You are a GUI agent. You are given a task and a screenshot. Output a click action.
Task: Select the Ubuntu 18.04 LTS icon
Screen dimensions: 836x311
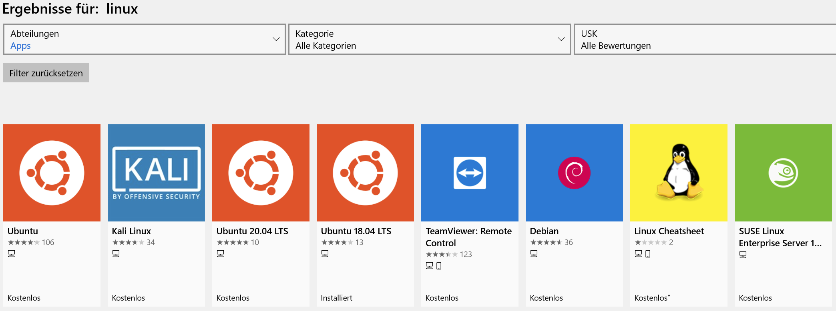[365, 173]
